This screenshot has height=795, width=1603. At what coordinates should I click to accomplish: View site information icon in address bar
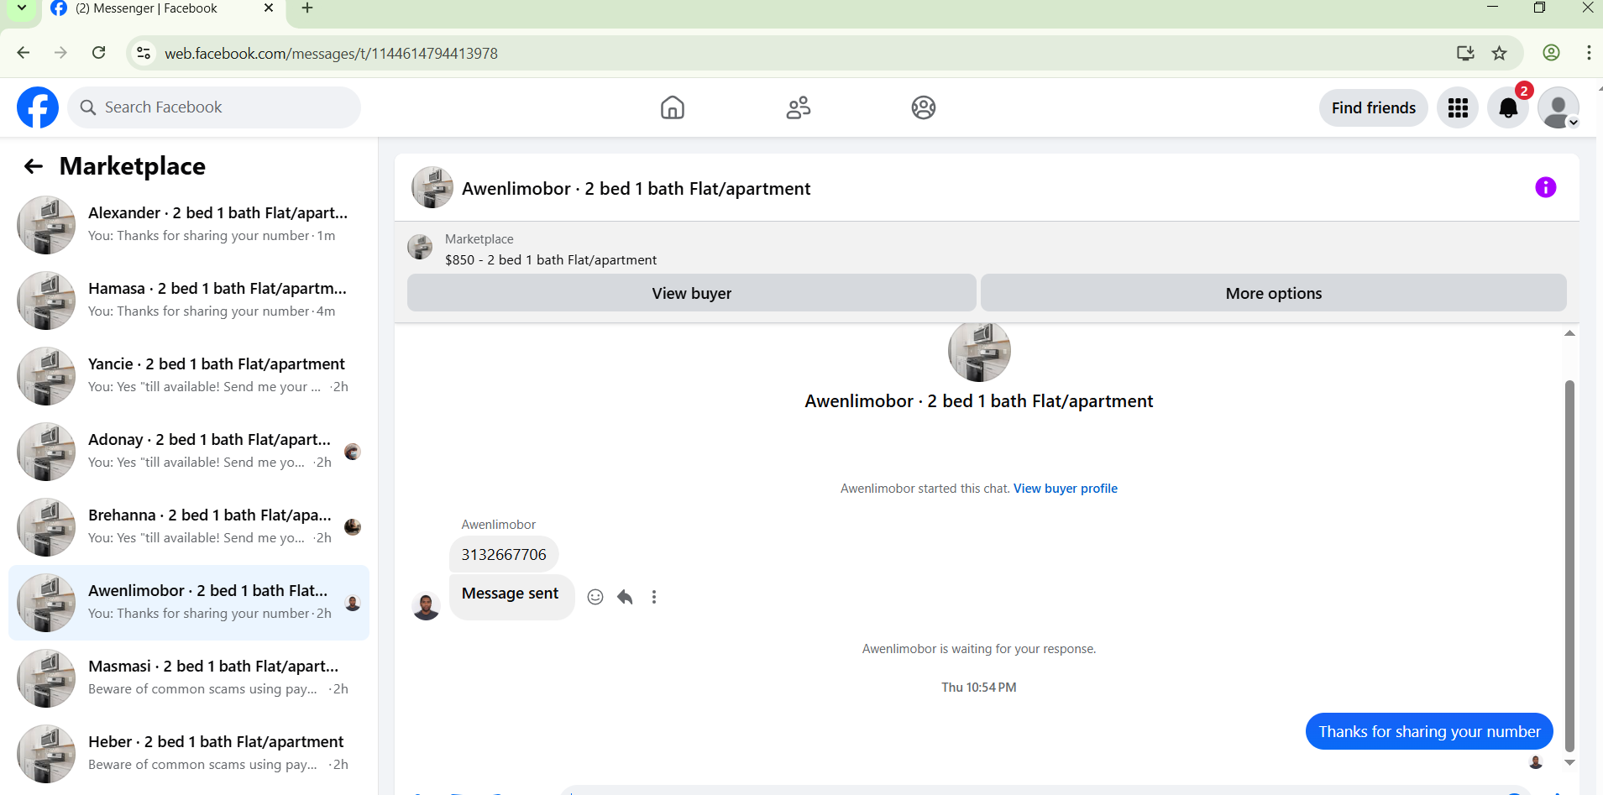(144, 53)
